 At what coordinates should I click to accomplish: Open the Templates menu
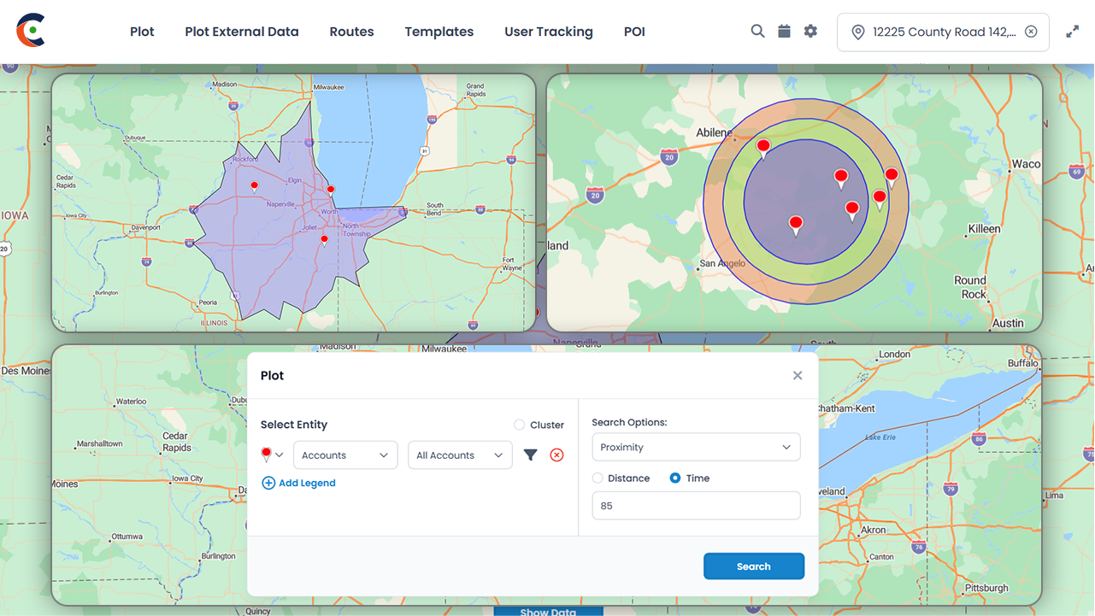439,32
